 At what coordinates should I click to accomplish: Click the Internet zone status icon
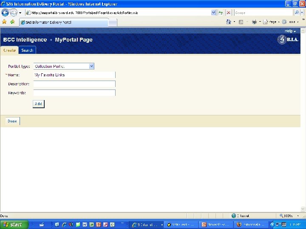[234, 215]
